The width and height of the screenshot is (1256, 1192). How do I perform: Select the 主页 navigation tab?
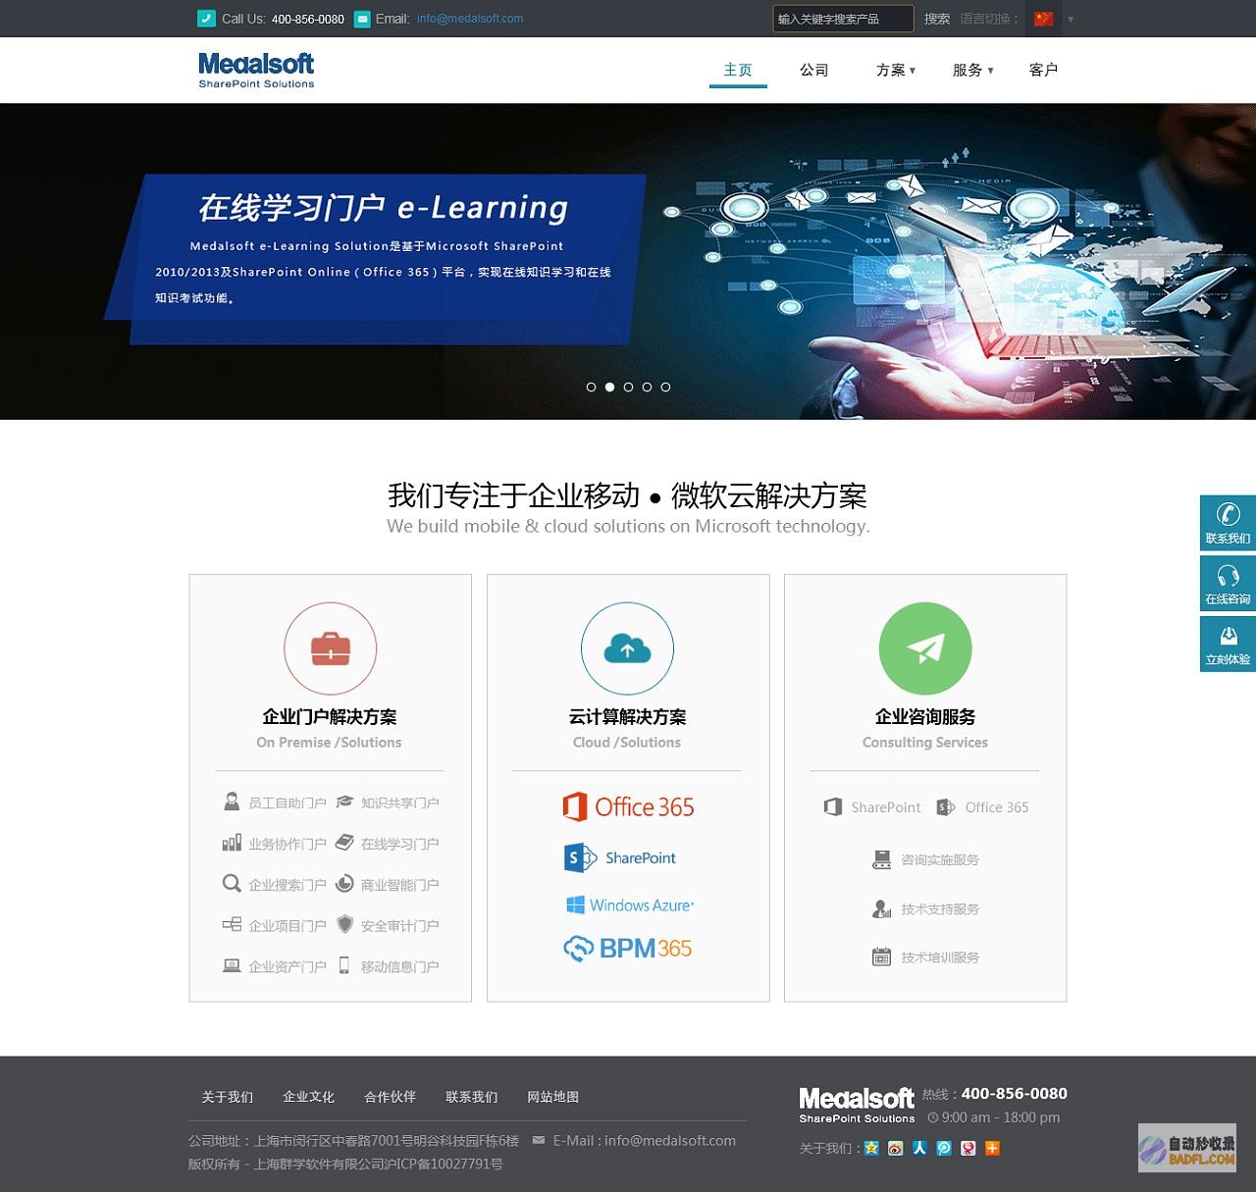(738, 70)
